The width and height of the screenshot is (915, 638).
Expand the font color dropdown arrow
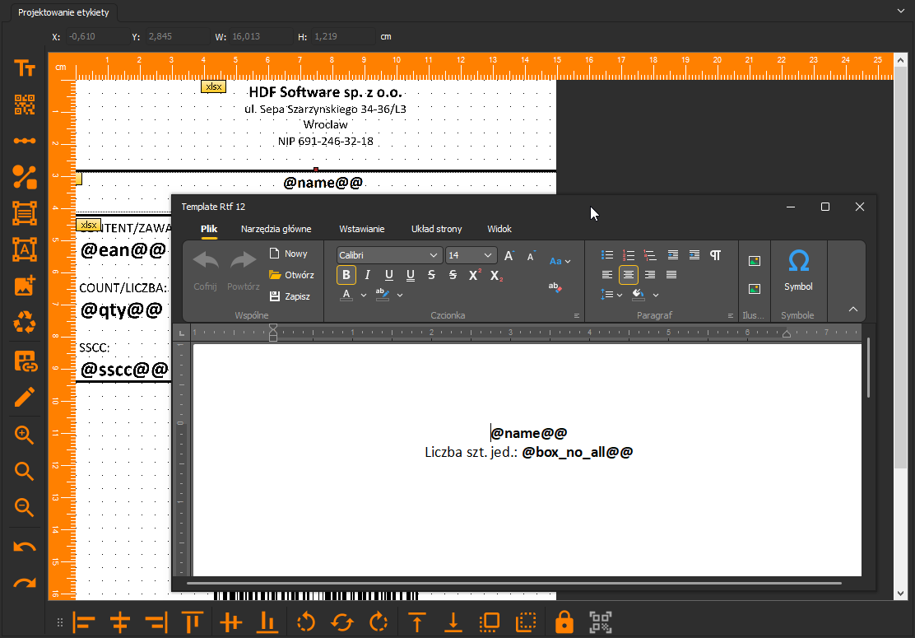364,295
